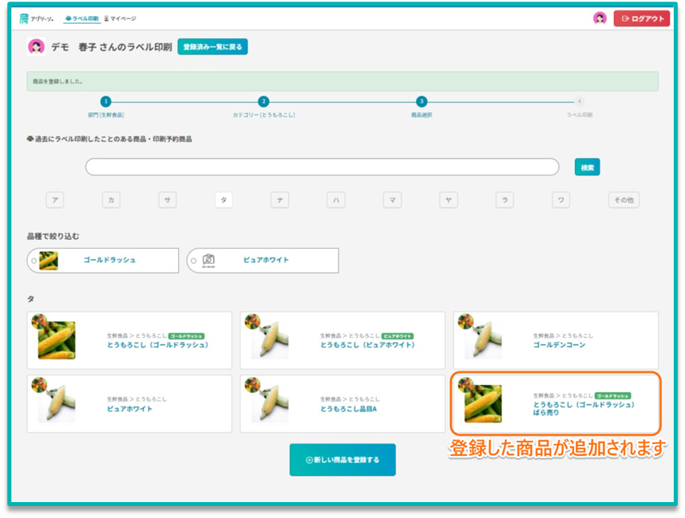Click the 登録済み一覧に戻る button
Viewport: 685px width, 518px height.
(x=212, y=47)
